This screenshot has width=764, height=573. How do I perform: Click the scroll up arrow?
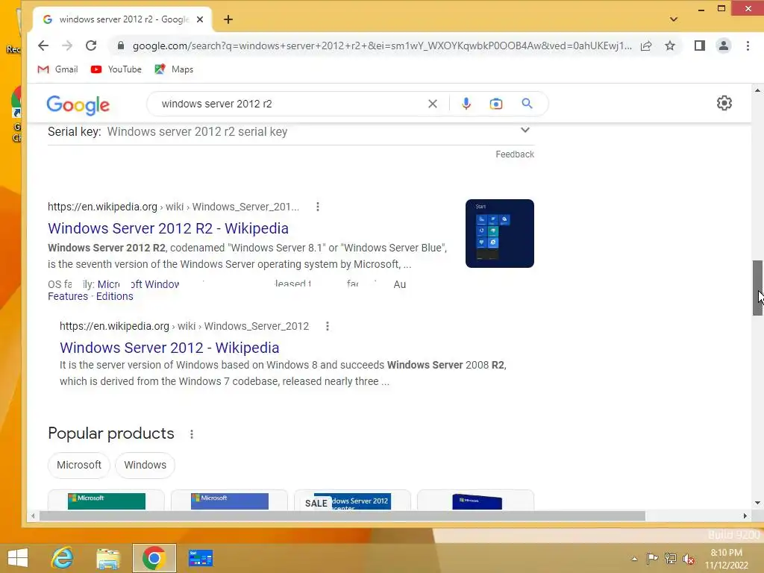[x=757, y=90]
